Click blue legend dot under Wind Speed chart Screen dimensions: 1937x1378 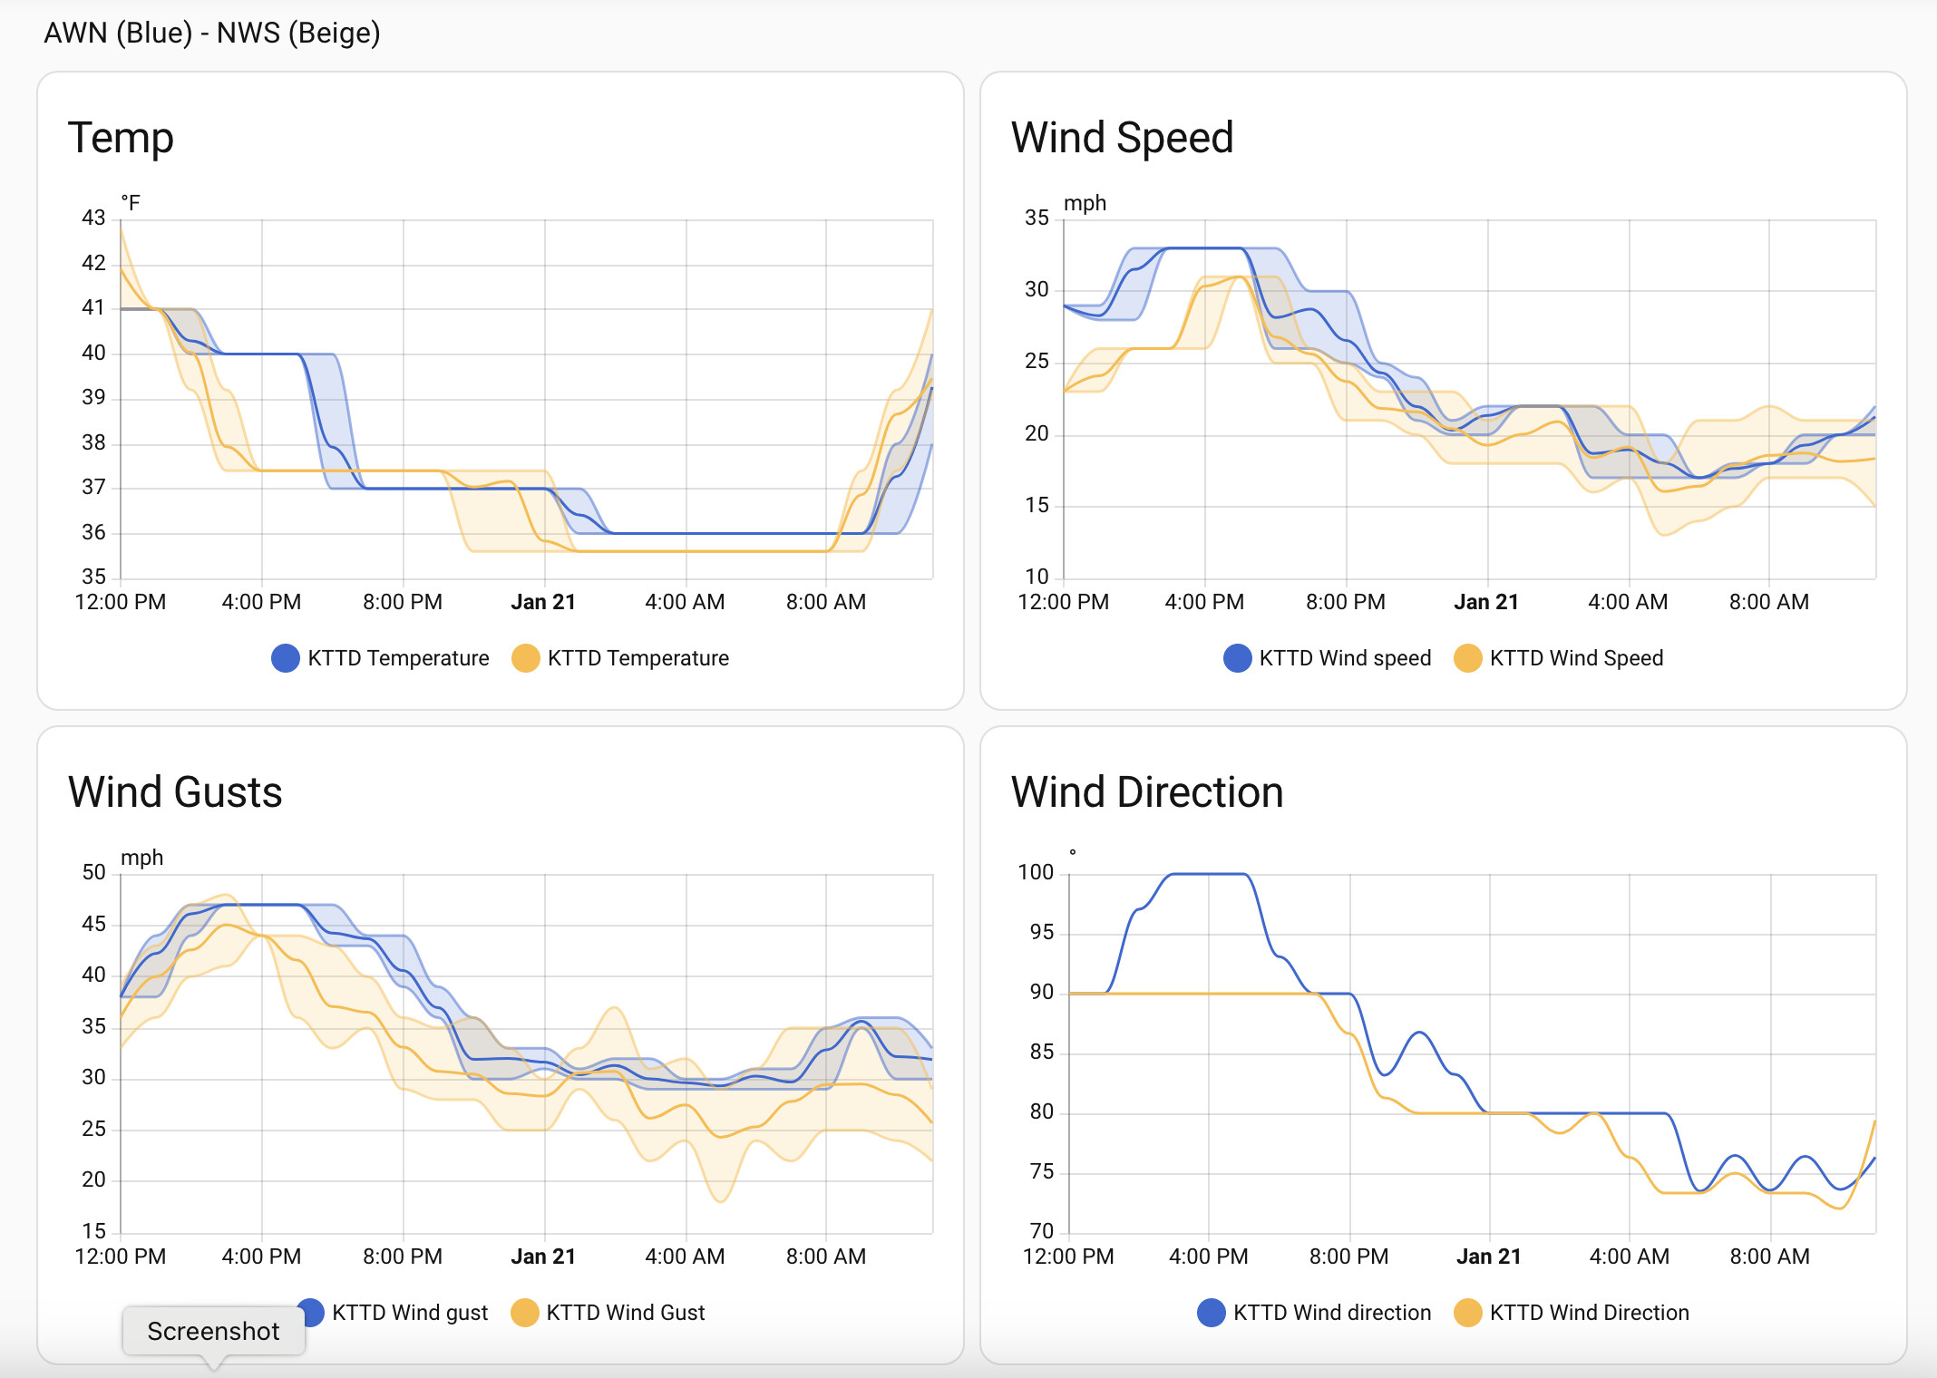point(1238,658)
